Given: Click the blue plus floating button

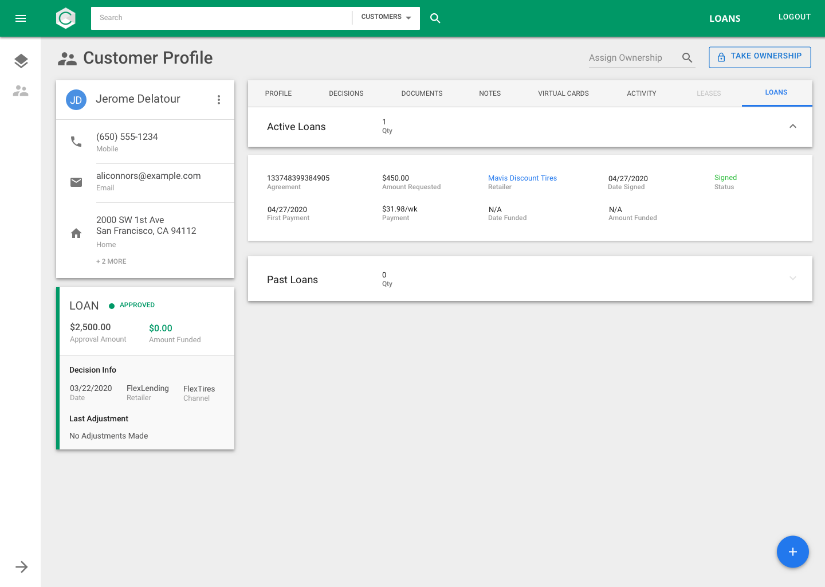Looking at the screenshot, I should [792, 551].
